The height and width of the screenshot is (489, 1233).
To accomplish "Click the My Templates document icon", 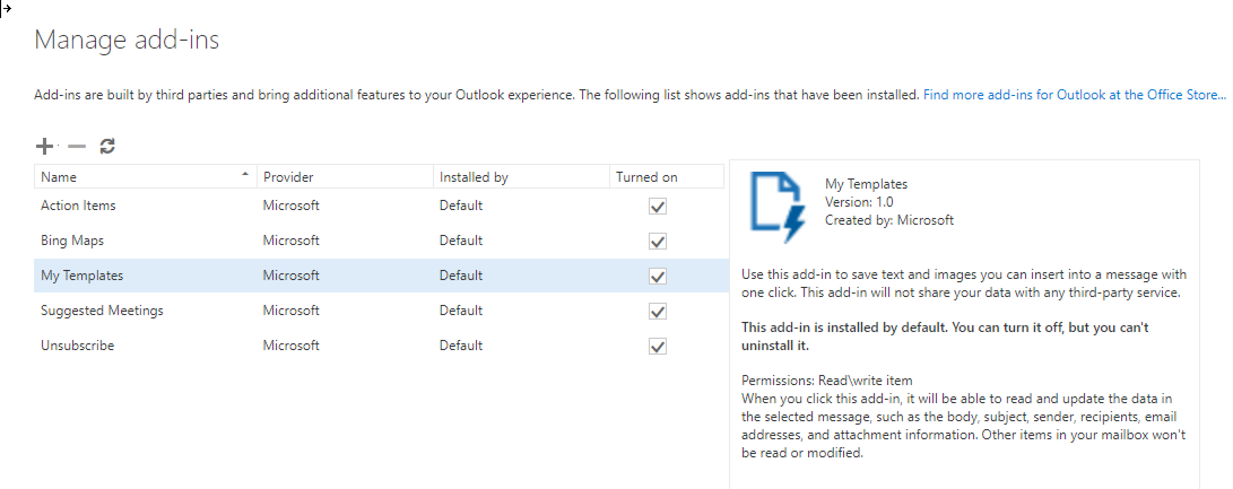I will (777, 207).
